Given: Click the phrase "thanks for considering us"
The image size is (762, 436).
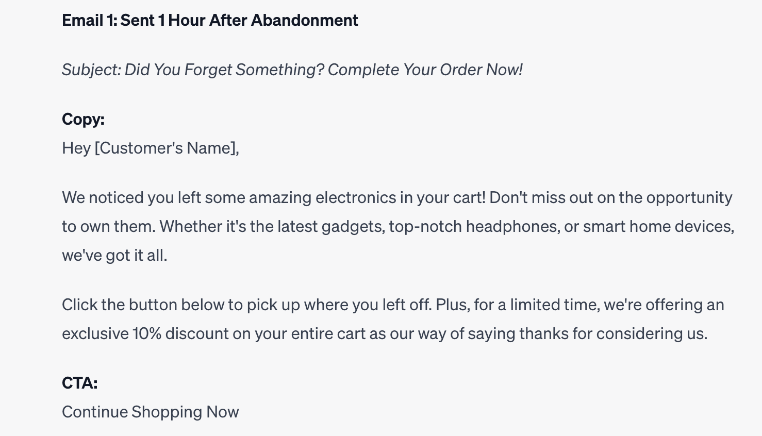Looking at the screenshot, I should 612,333.
